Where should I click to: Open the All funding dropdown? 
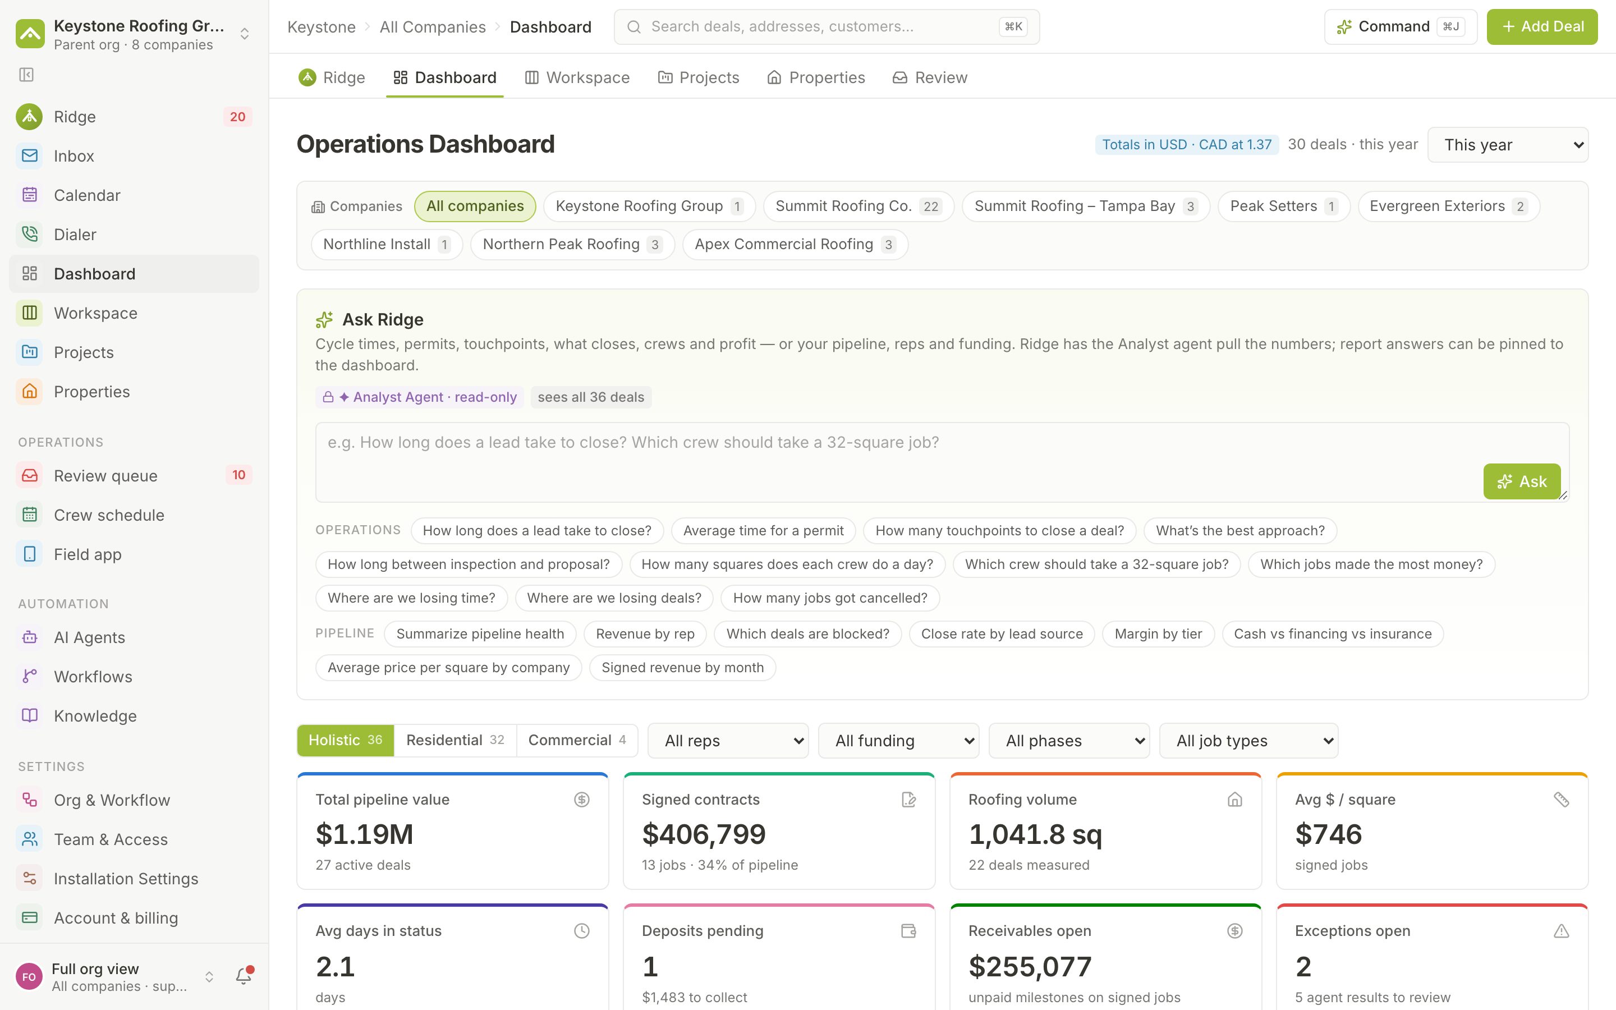point(899,741)
